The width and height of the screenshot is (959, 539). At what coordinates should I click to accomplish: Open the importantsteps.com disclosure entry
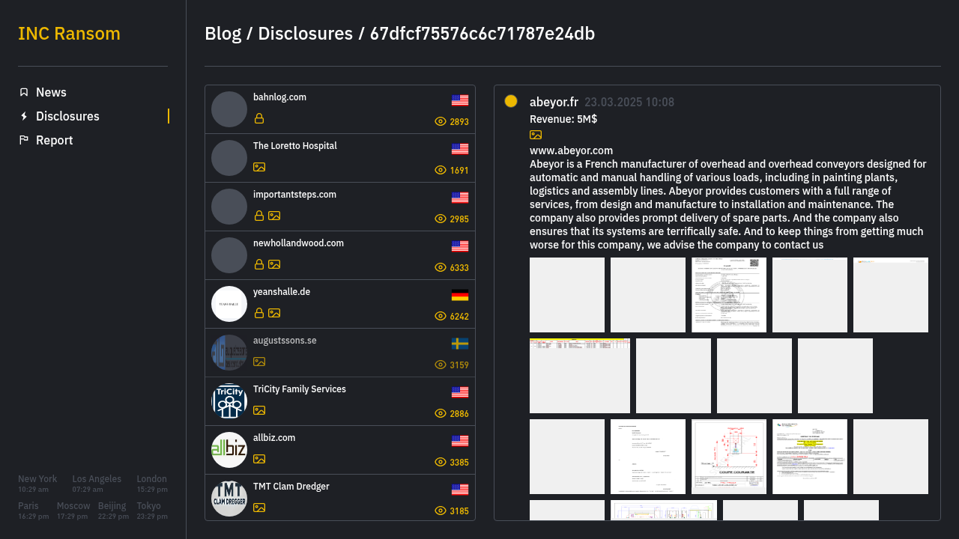click(x=340, y=207)
